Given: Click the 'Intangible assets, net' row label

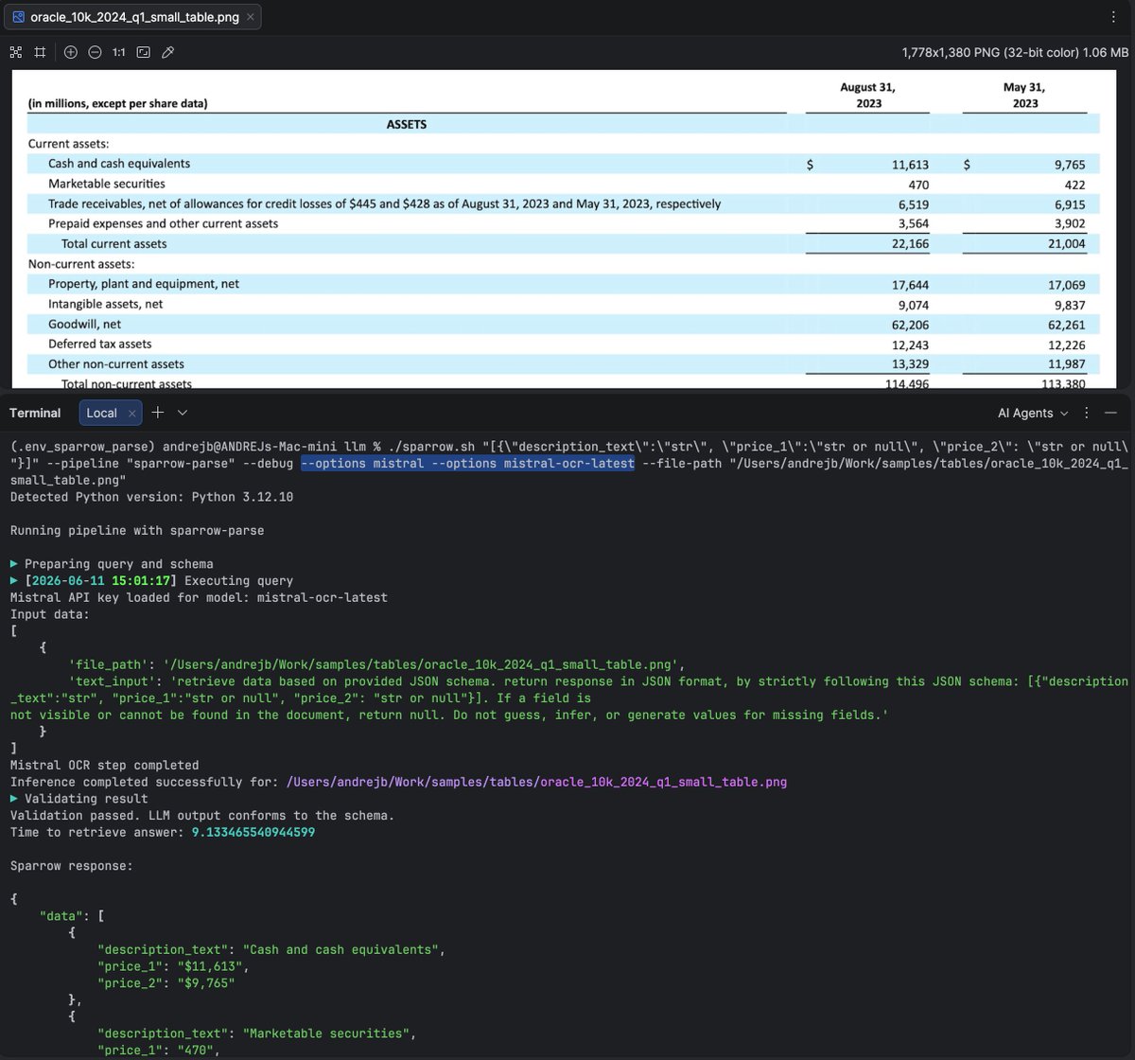Looking at the screenshot, I should pyautogui.click(x=106, y=304).
